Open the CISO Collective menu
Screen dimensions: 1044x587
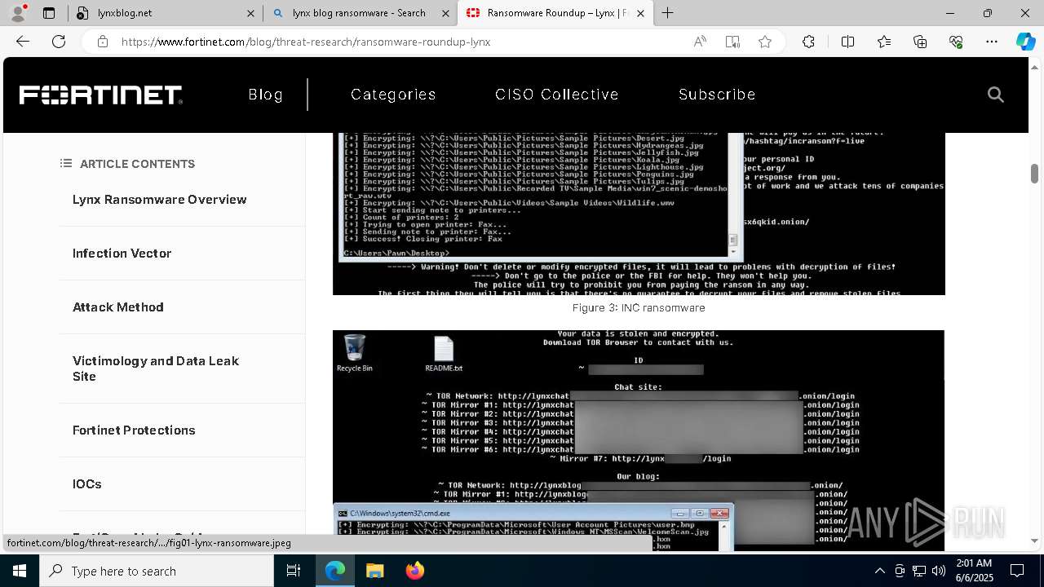tap(557, 95)
